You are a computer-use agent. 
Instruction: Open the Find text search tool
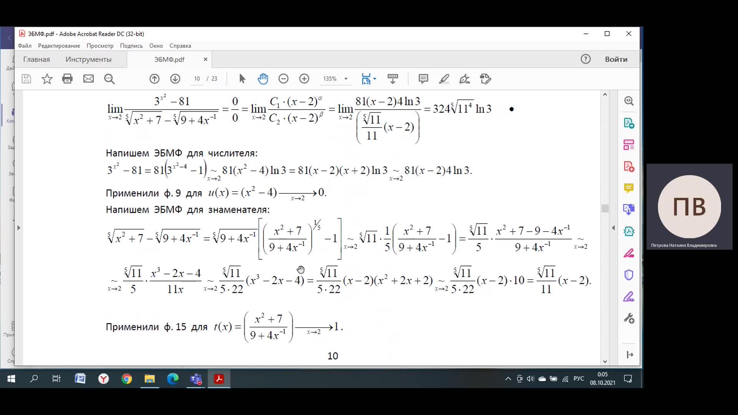tap(110, 79)
